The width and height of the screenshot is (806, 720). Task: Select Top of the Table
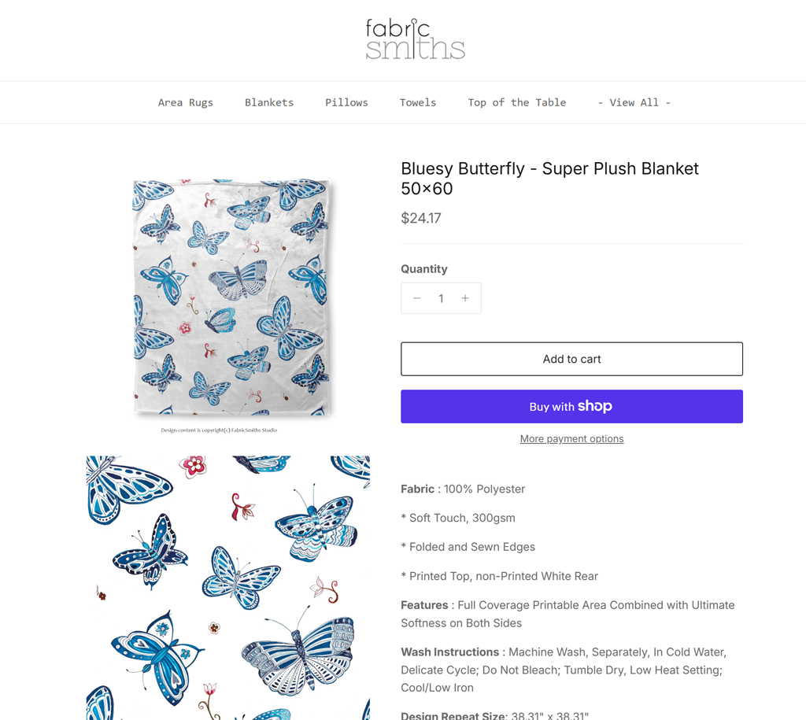click(x=517, y=102)
